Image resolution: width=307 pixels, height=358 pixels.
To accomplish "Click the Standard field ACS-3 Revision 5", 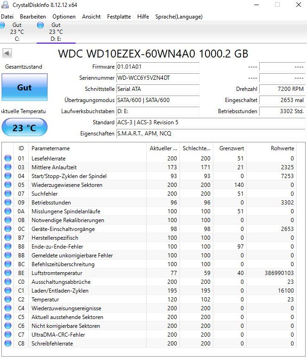I will point(211,122).
